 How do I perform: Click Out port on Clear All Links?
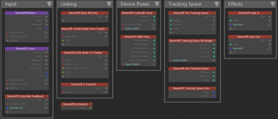pos(106,17)
